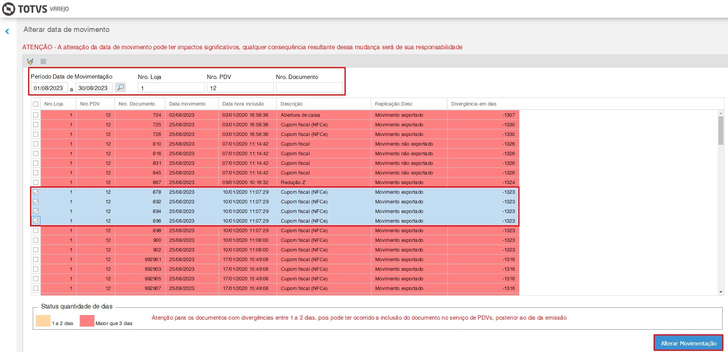Sort by Data hora inclusão column header
Image resolution: width=728 pixels, height=352 pixels.
[x=247, y=104]
